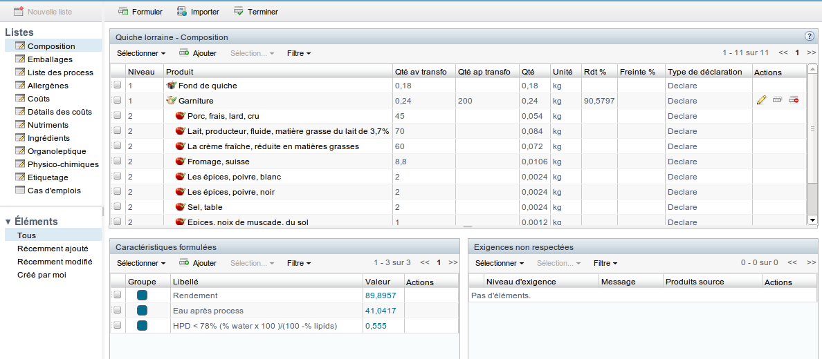822x359 pixels.
Task: Click the Importer toolbar icon
Action: pyautogui.click(x=182, y=11)
